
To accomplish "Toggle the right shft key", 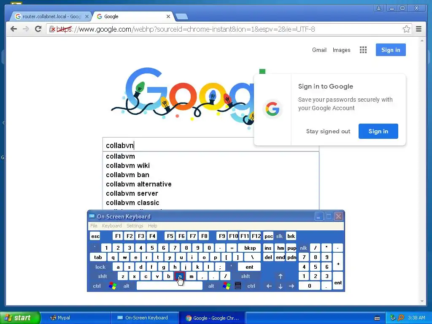I will (245, 276).
